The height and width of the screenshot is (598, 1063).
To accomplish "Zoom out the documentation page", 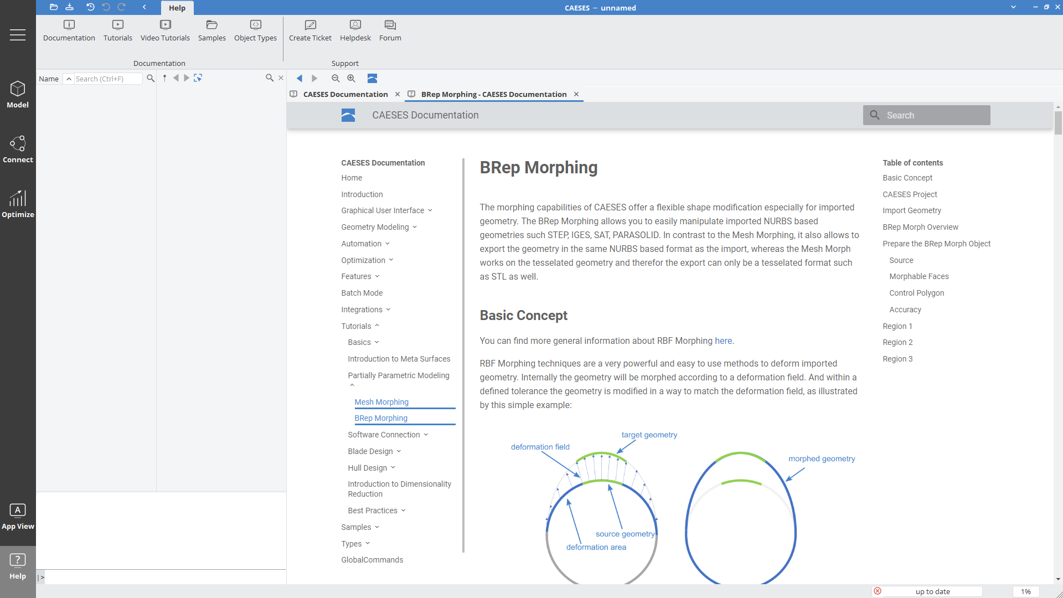I will [336, 78].
